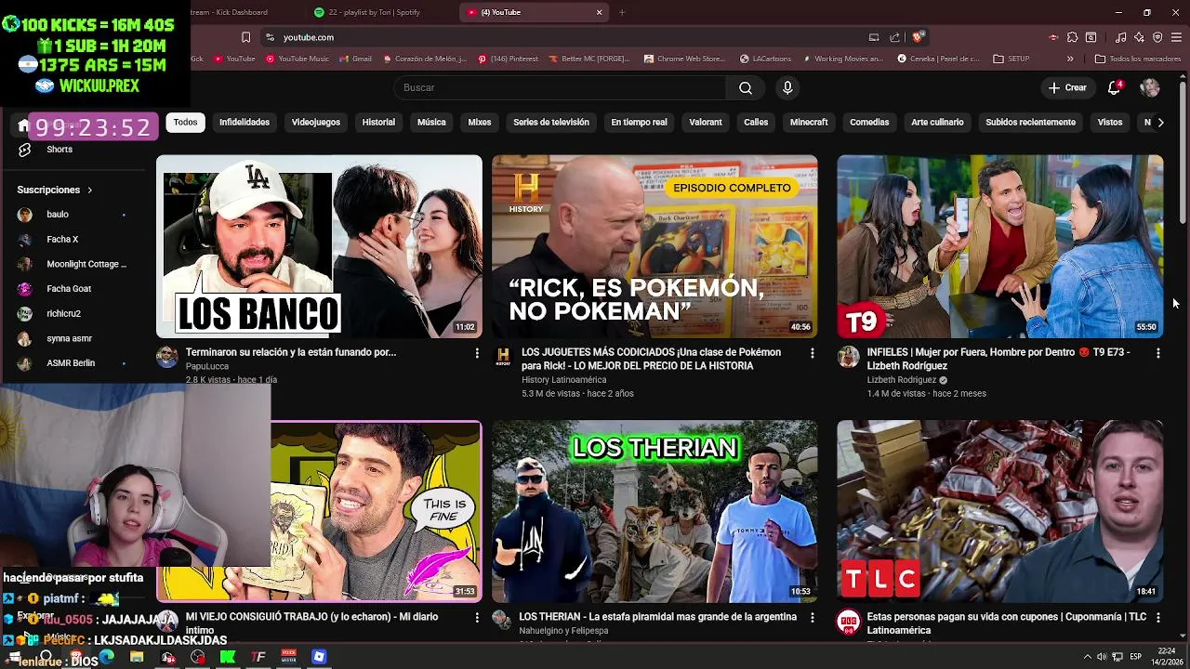Select the Subidos recientemente chip
Image resolution: width=1190 pixels, height=669 pixels.
pyautogui.click(x=1030, y=122)
